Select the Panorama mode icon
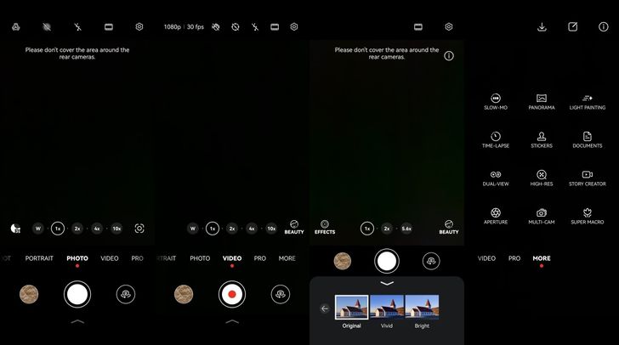 tap(541, 99)
